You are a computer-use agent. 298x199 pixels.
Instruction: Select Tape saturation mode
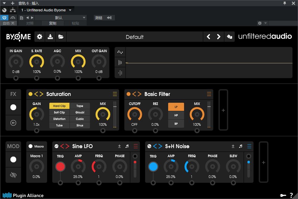pos(80,106)
